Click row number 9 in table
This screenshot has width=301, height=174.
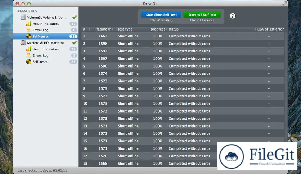pyautogui.click(x=84, y=96)
